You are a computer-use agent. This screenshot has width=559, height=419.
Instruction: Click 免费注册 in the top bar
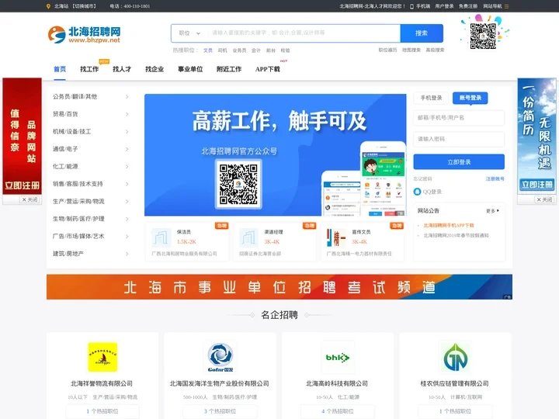tap(467, 6)
